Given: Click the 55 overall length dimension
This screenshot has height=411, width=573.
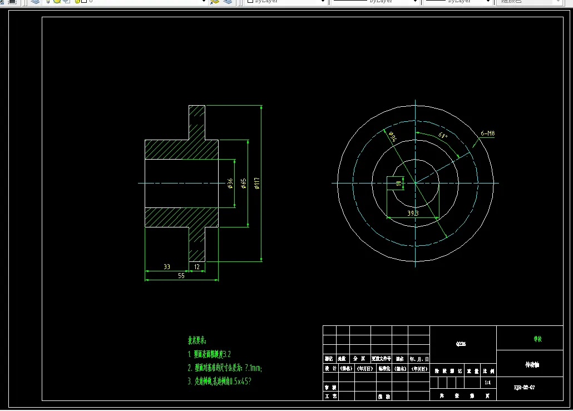Looking at the screenshot, I should click(181, 276).
